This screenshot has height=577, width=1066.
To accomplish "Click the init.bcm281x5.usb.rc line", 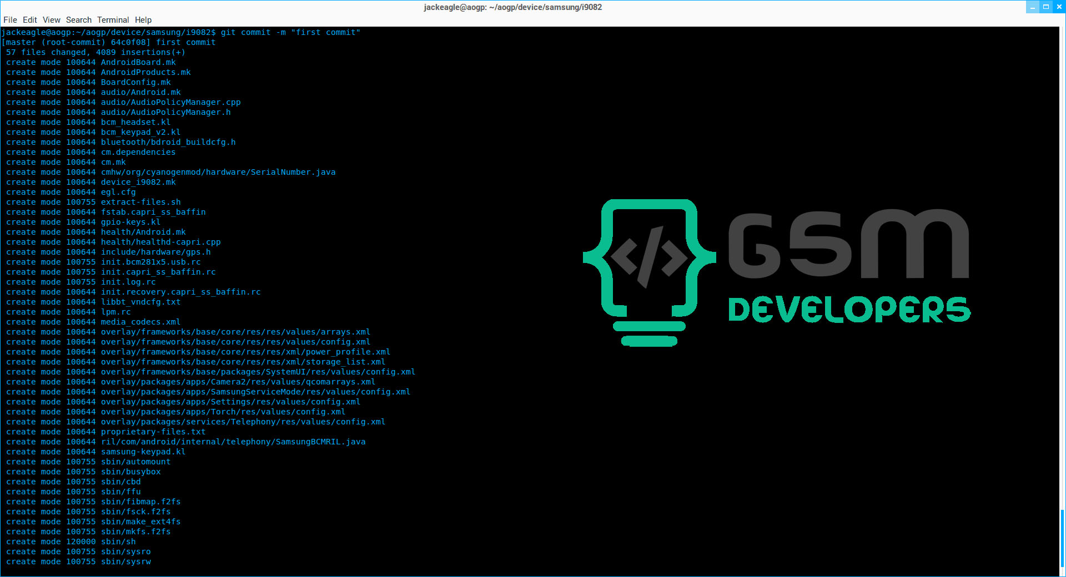I will pyautogui.click(x=103, y=262).
